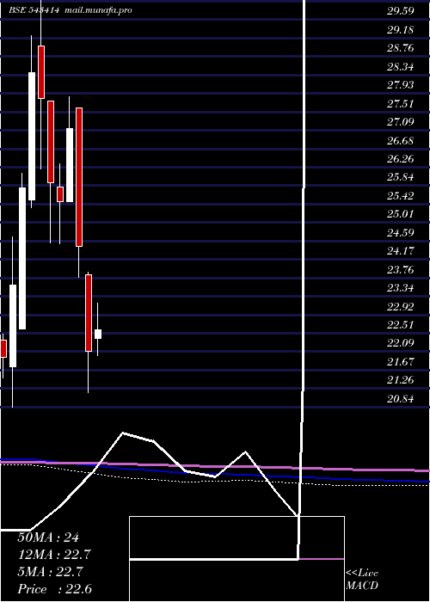Click the 23.76 price level

401,269
